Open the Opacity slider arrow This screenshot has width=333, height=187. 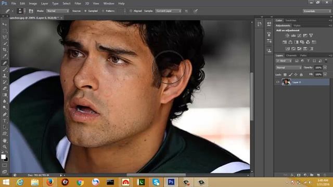coord(325,68)
